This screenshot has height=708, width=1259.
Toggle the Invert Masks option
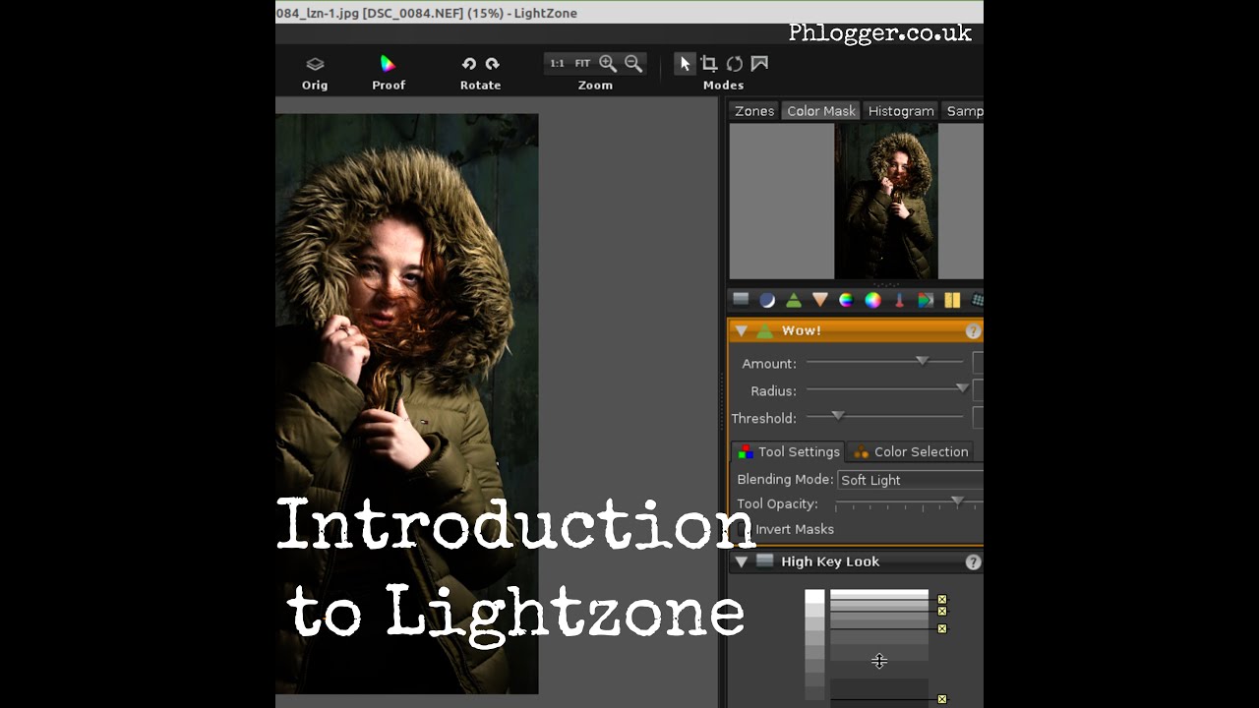pyautogui.click(x=786, y=529)
